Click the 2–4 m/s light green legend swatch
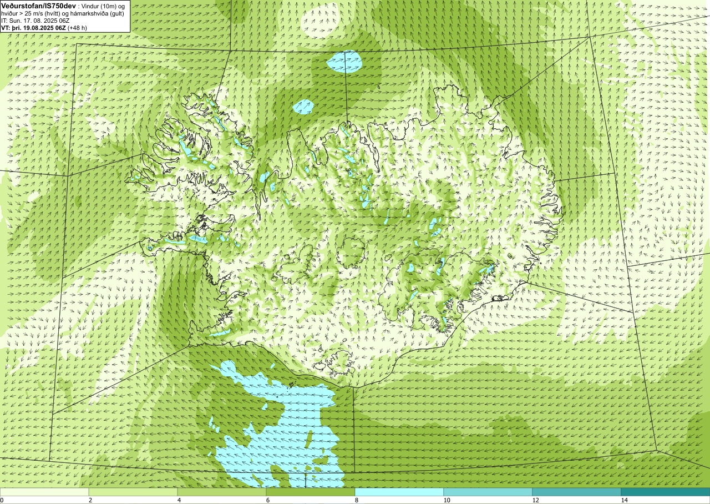 (x=133, y=492)
